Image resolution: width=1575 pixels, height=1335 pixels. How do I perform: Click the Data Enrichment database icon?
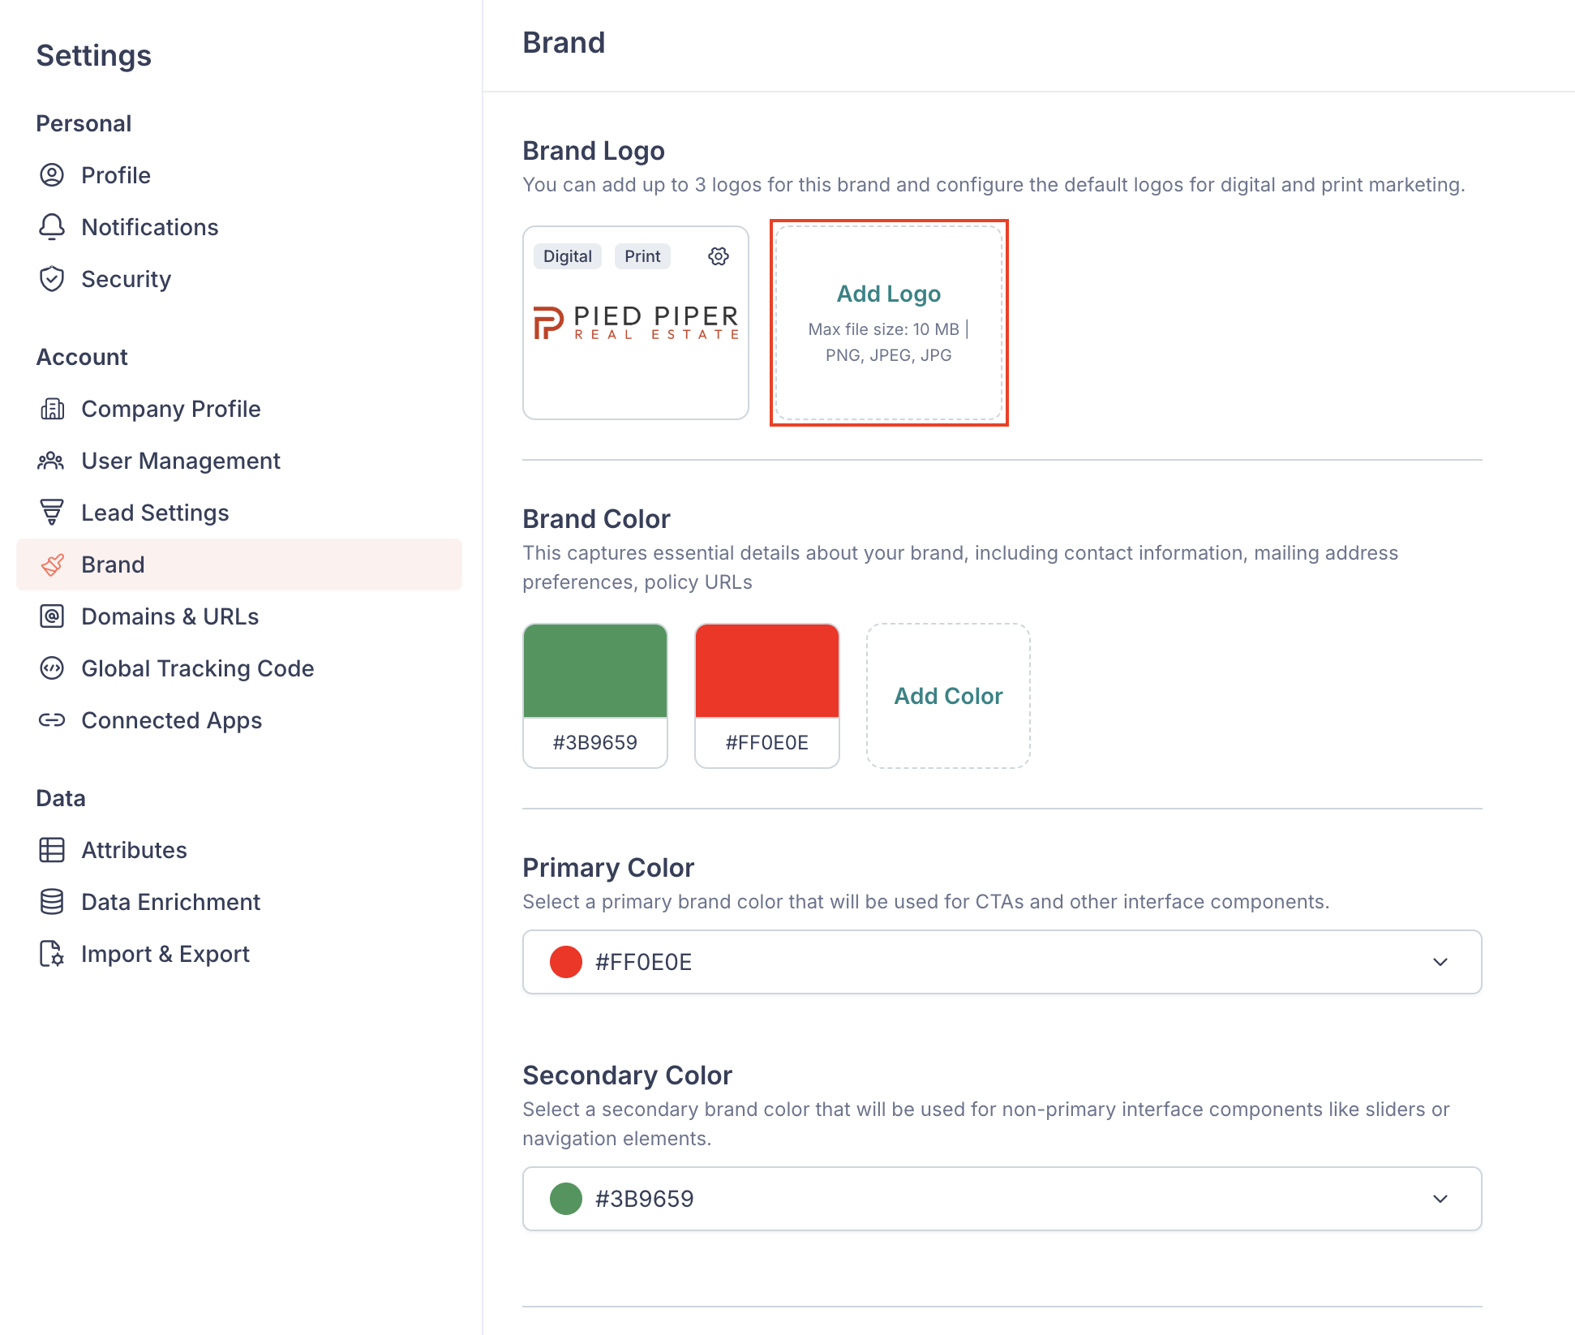tap(52, 902)
